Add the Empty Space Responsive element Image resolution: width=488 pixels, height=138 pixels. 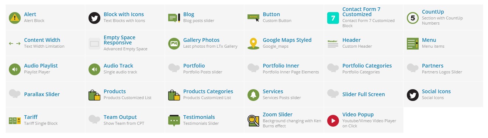[x=125, y=43]
